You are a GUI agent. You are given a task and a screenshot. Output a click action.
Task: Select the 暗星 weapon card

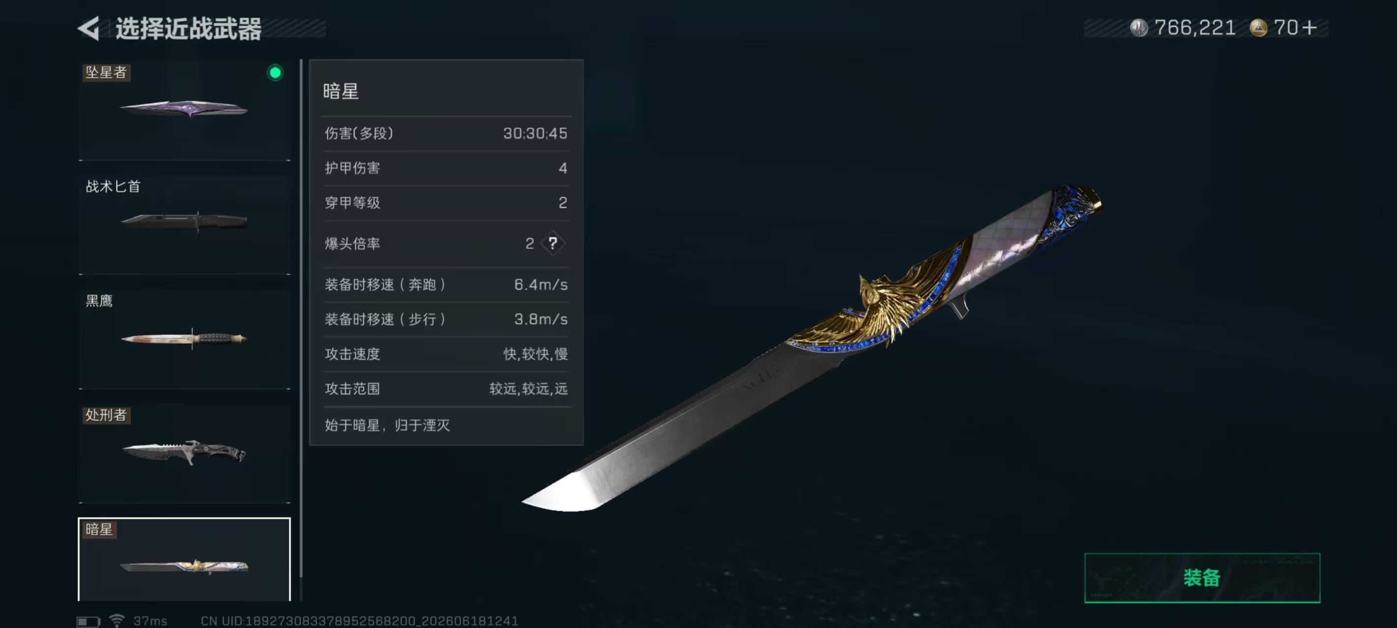[x=184, y=560]
